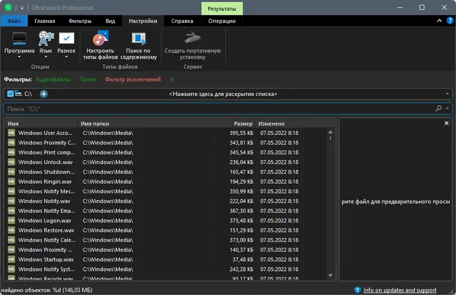Toggle the C:\ drive checkbox
Viewport: 456px width, 295px height.
pyautogui.click(x=10, y=94)
